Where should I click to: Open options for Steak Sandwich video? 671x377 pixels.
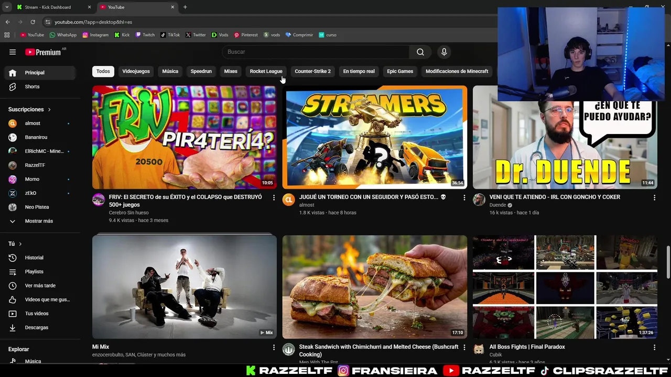click(x=464, y=347)
